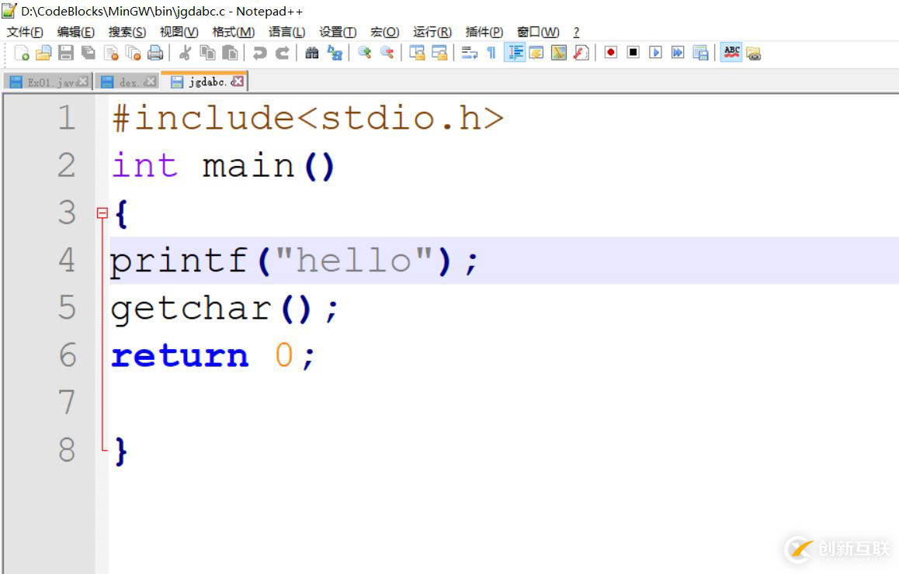Viewport: 899px width, 574px height.
Task: Close the current document via toolbar icon
Action: (111, 54)
